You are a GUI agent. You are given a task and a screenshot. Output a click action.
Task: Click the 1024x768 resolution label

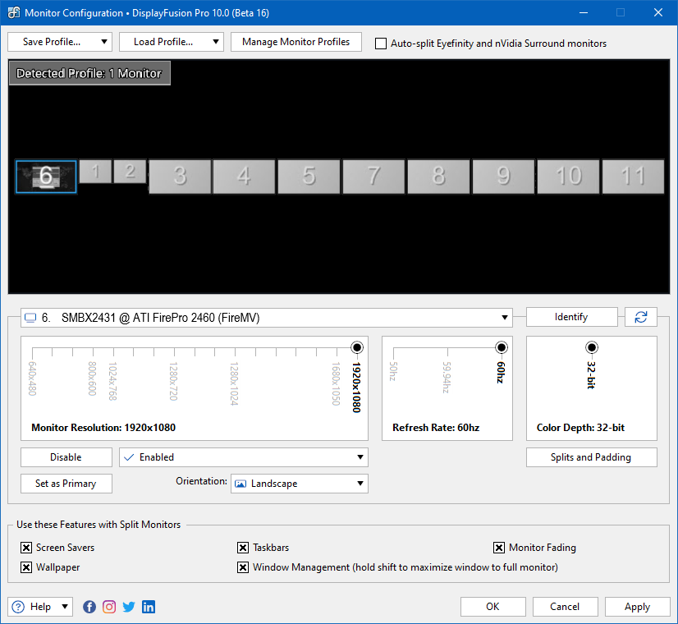click(112, 382)
